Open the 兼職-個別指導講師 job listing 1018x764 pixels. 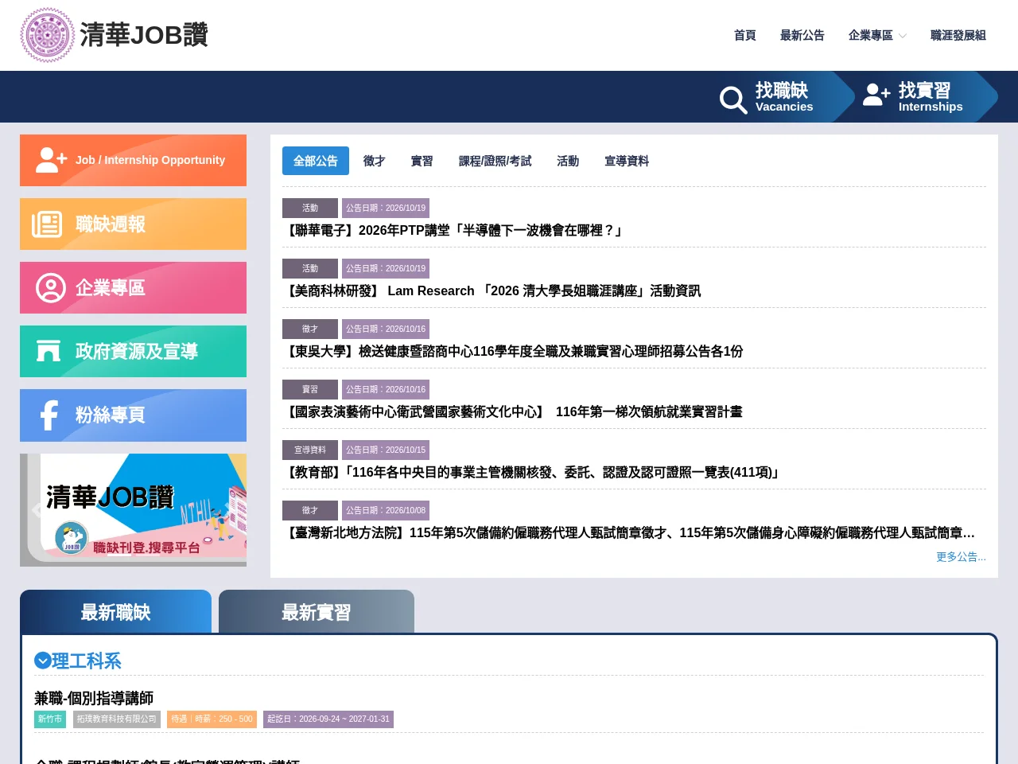tap(94, 698)
